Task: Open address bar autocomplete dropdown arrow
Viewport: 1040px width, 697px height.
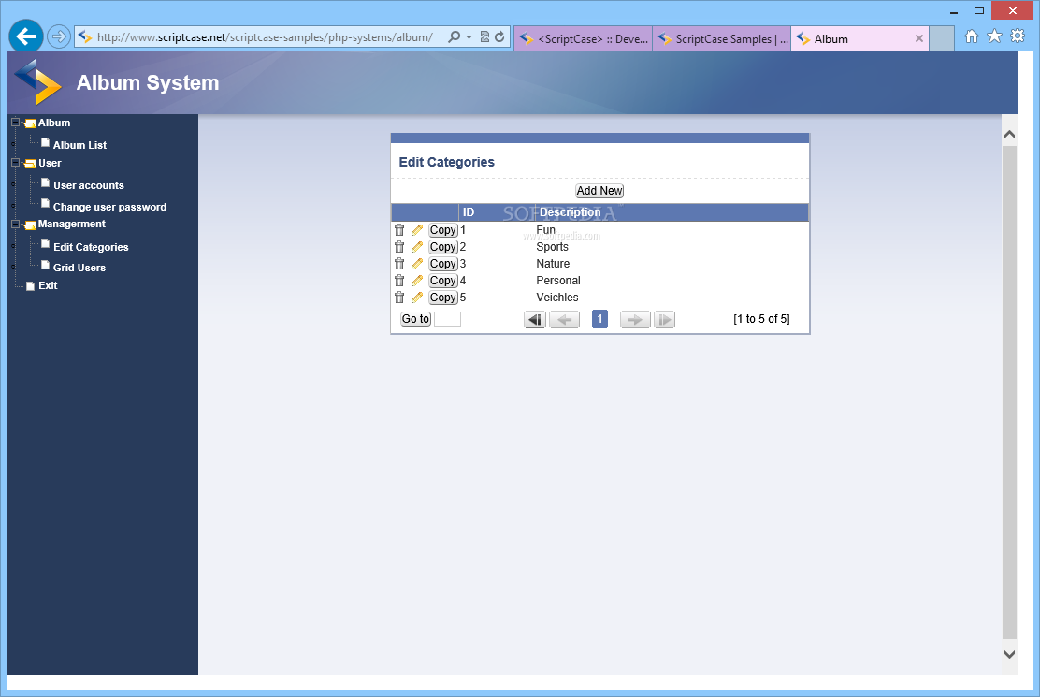Action: pos(469,37)
